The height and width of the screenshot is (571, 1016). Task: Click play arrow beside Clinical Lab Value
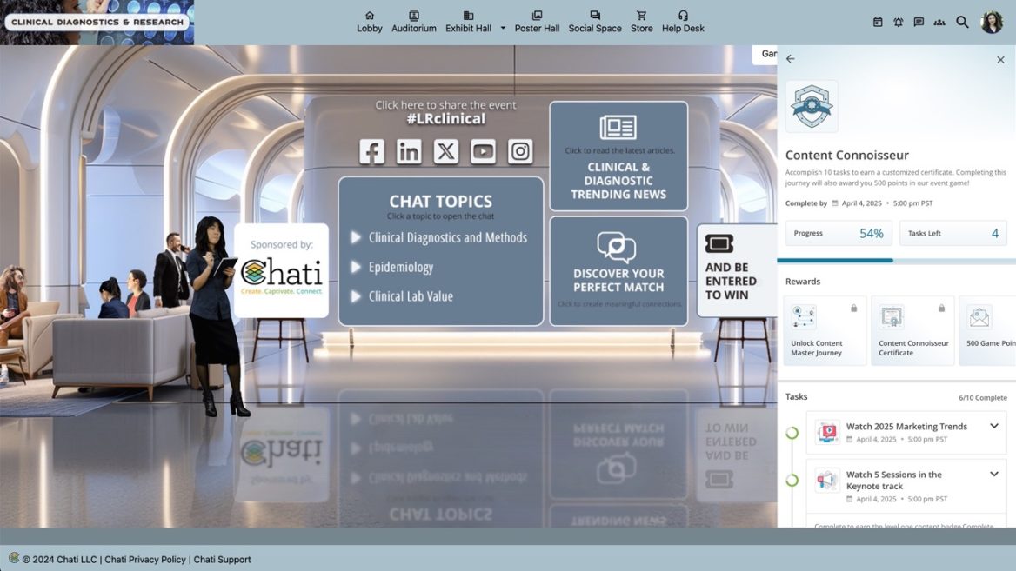tap(356, 296)
